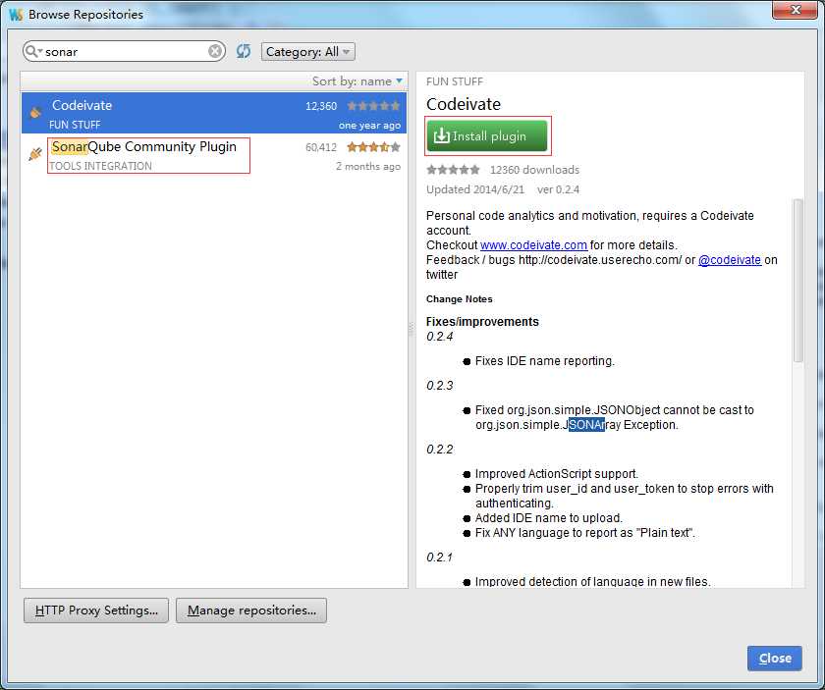
Task: Click the highlighted SONAr text selection
Action: coord(586,424)
